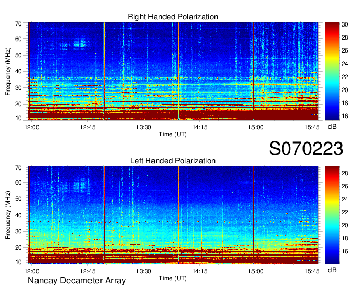
Task: Click the 10 MHz tick on lower plot
Action: [18, 263]
